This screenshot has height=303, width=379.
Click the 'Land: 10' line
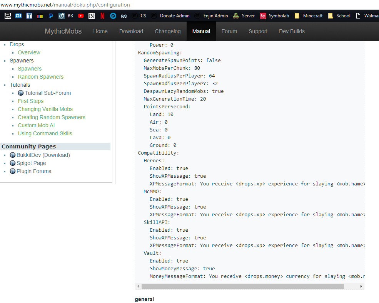pyautogui.click(x=162, y=114)
